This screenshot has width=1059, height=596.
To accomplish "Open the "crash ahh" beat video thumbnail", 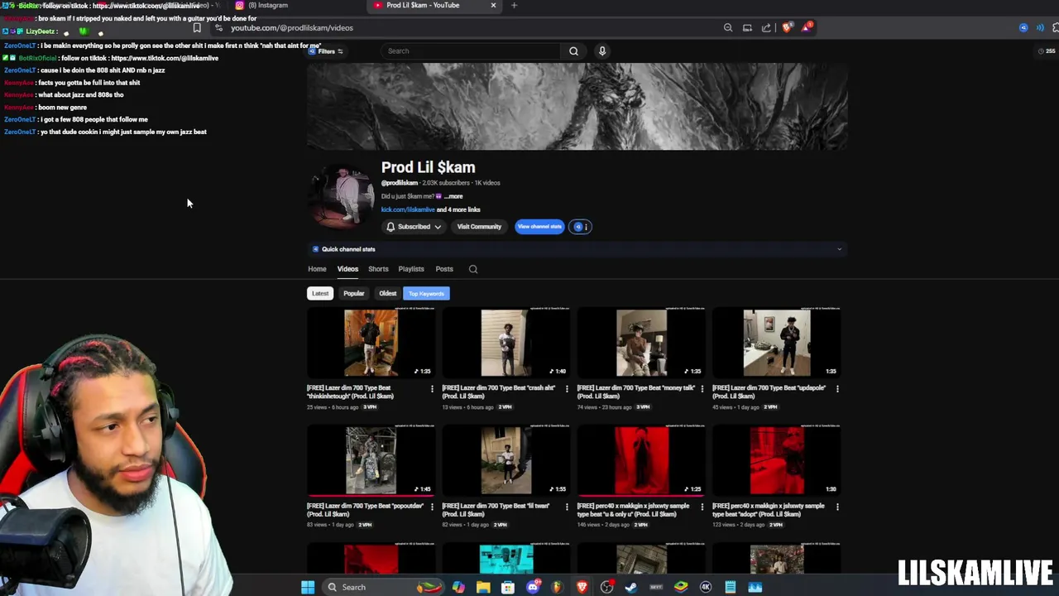I will coord(506,343).
